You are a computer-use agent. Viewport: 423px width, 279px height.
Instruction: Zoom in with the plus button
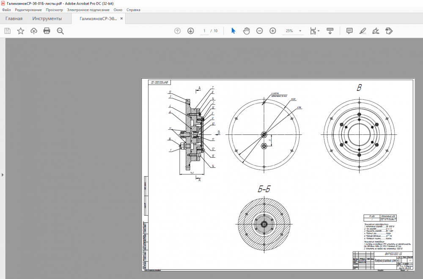point(273,31)
